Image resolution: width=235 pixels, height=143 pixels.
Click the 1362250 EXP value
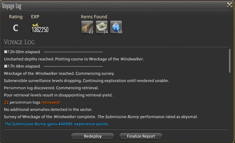click(40, 29)
